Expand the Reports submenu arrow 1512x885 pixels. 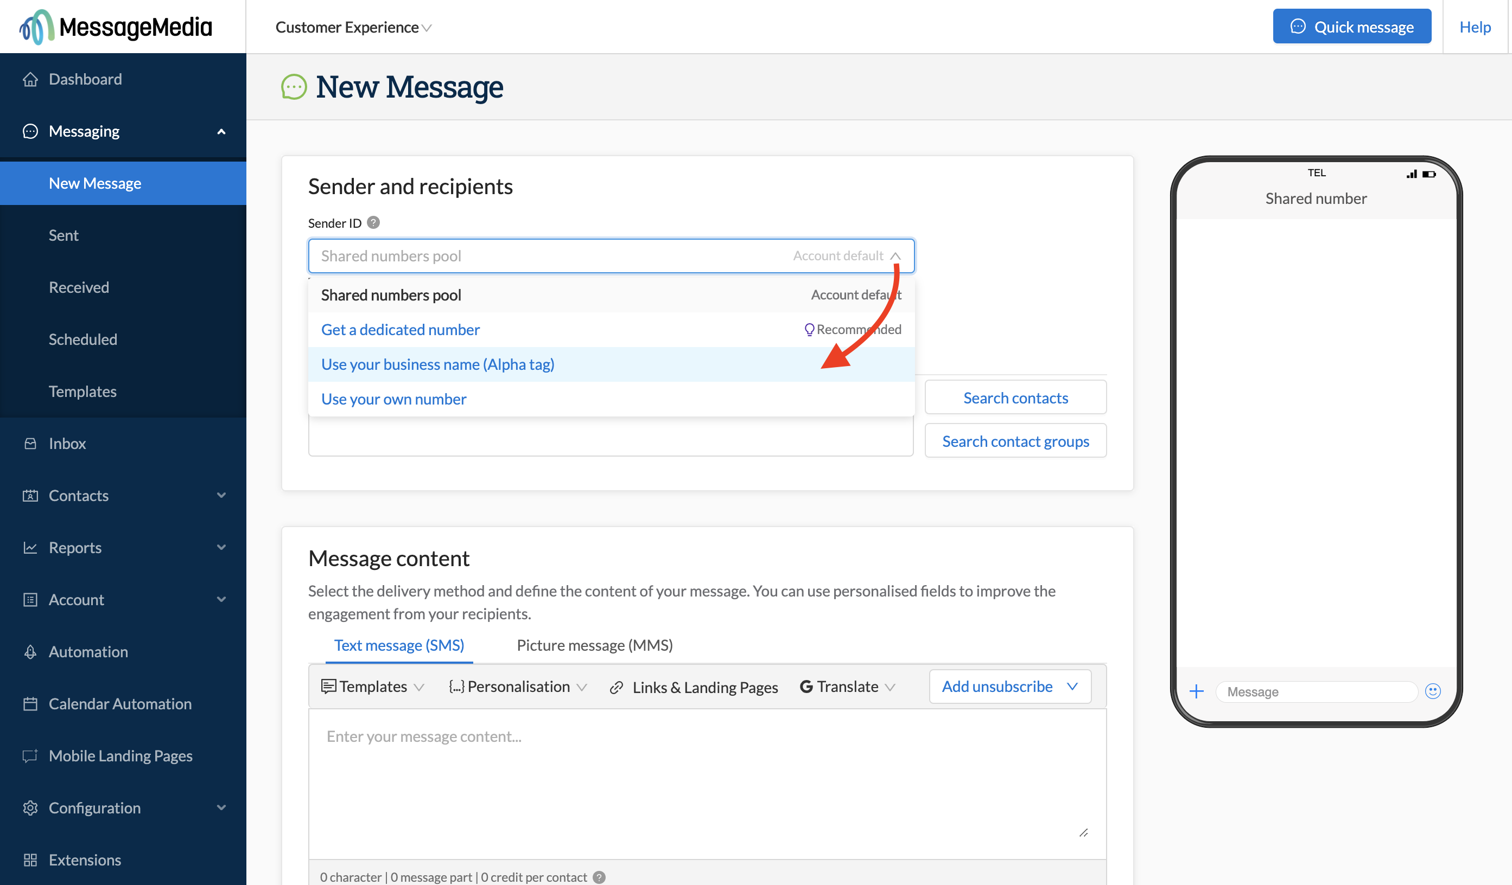221,547
